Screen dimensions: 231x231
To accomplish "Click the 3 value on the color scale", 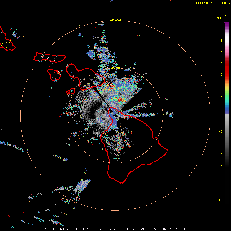I will pyautogui.click(x=222, y=74).
